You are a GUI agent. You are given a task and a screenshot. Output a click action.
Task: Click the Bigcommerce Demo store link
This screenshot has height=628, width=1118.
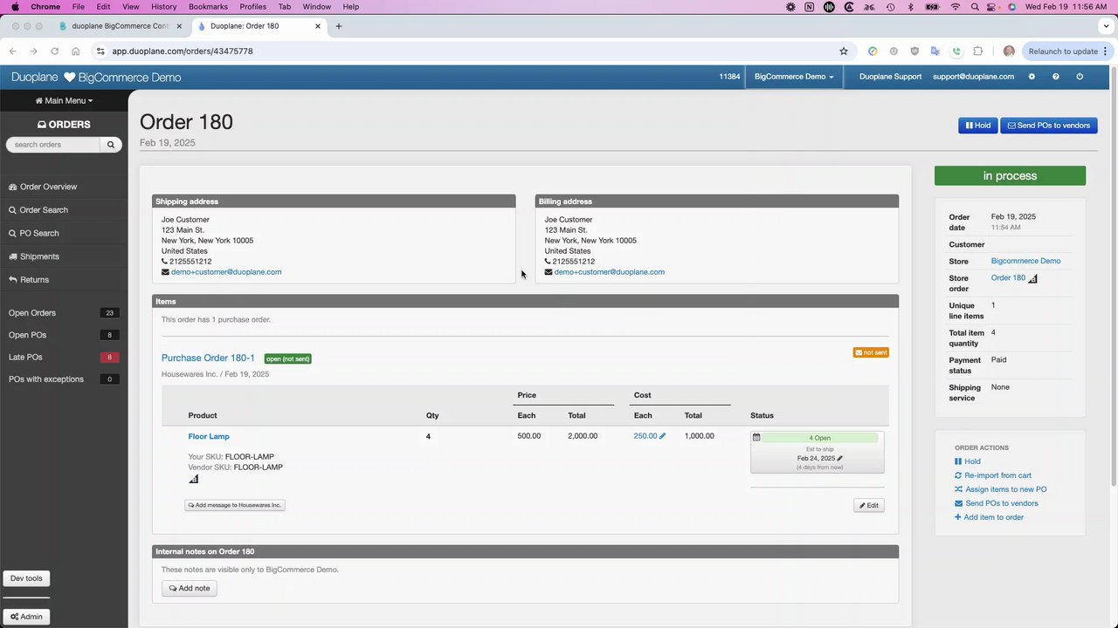1025,261
